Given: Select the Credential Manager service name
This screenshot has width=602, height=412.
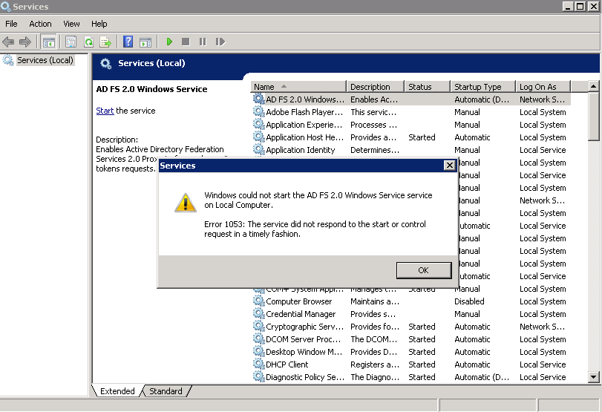Looking at the screenshot, I should (301, 314).
